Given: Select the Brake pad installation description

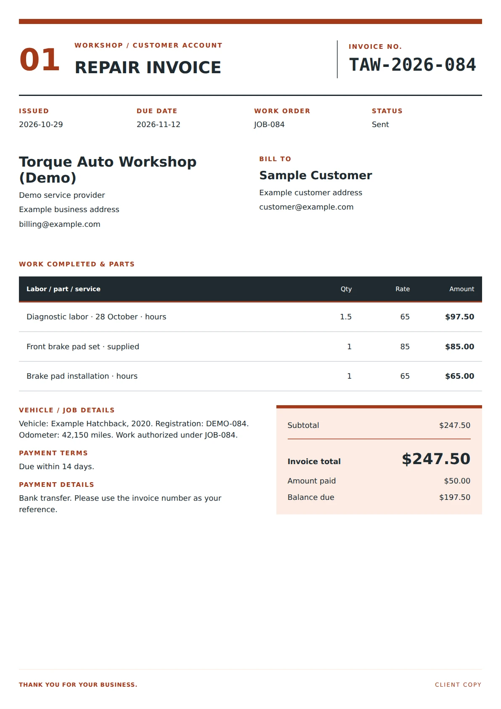Looking at the screenshot, I should click(x=82, y=376).
